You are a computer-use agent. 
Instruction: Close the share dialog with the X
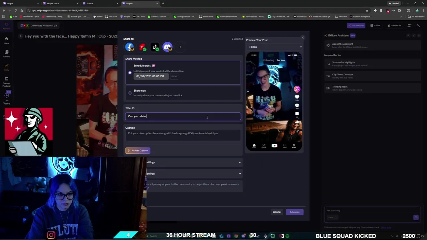(303, 38)
